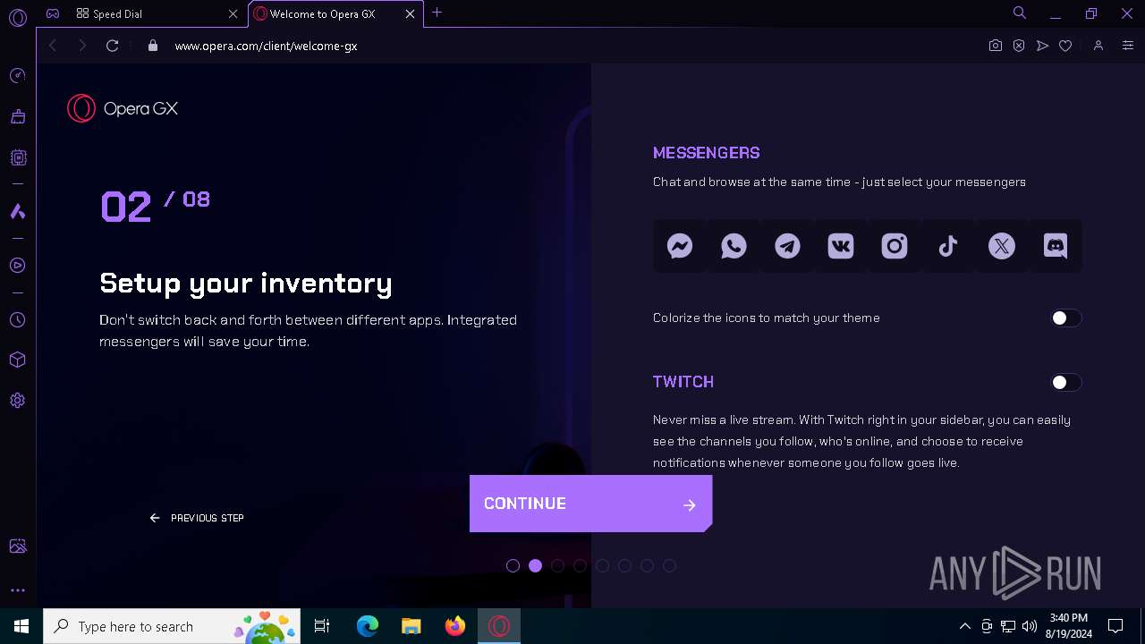Viewport: 1145px width, 644px height.
Task: Open the search tabs magnifier icon
Action: (x=1019, y=13)
